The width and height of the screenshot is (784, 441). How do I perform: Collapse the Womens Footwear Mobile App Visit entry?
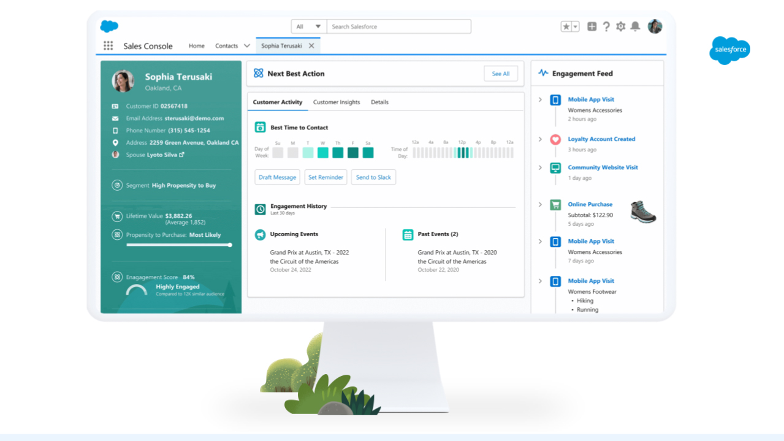(x=540, y=281)
